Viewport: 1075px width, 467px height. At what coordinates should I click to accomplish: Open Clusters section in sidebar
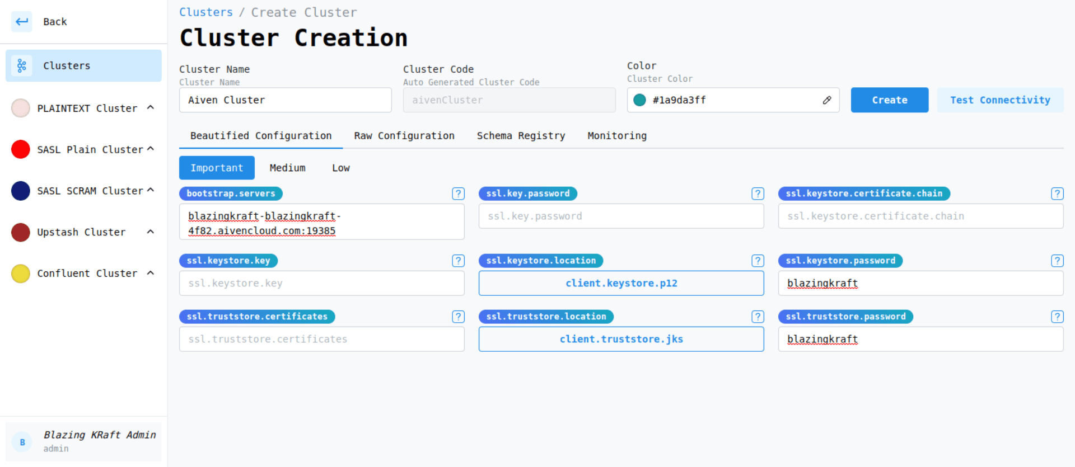[x=84, y=65]
